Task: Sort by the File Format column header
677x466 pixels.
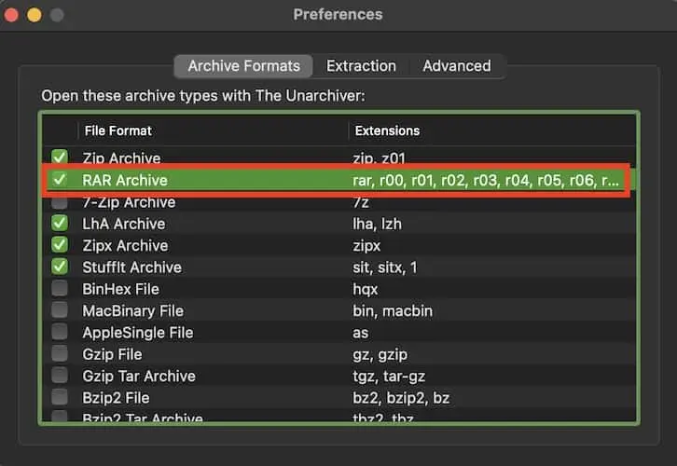Action: tap(117, 130)
